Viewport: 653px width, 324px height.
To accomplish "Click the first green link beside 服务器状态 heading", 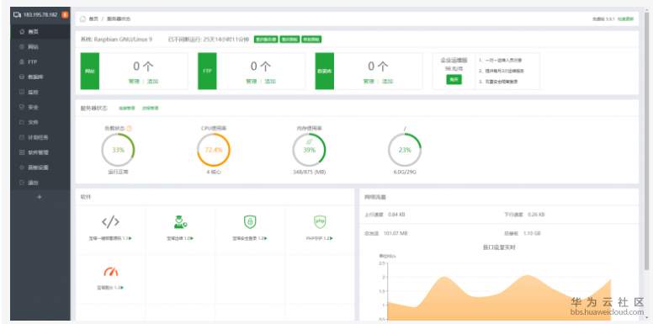I will [127, 109].
